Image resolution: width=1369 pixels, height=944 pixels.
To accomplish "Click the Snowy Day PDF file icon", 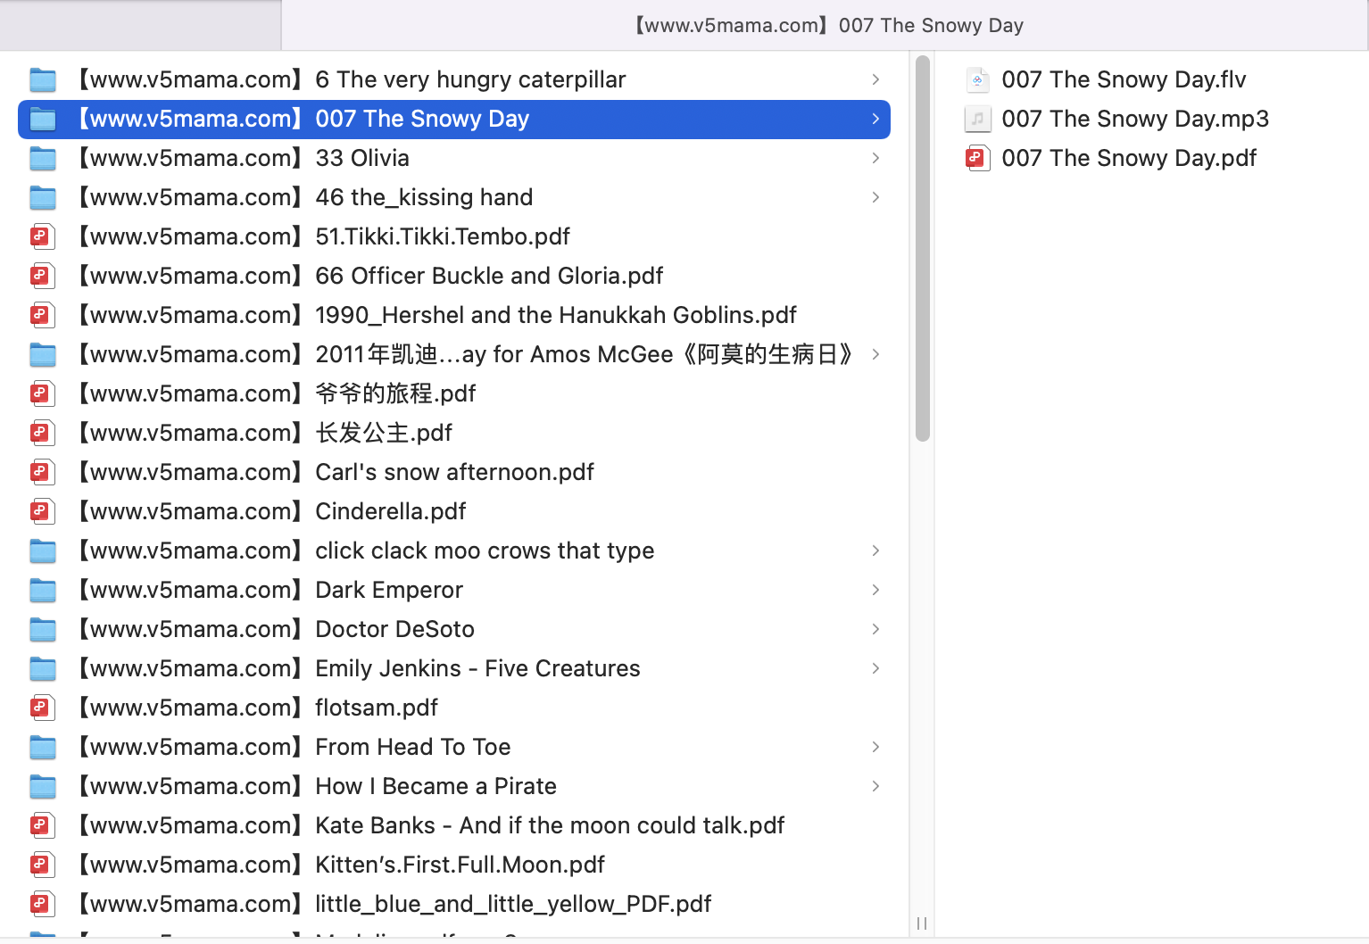I will click(977, 159).
